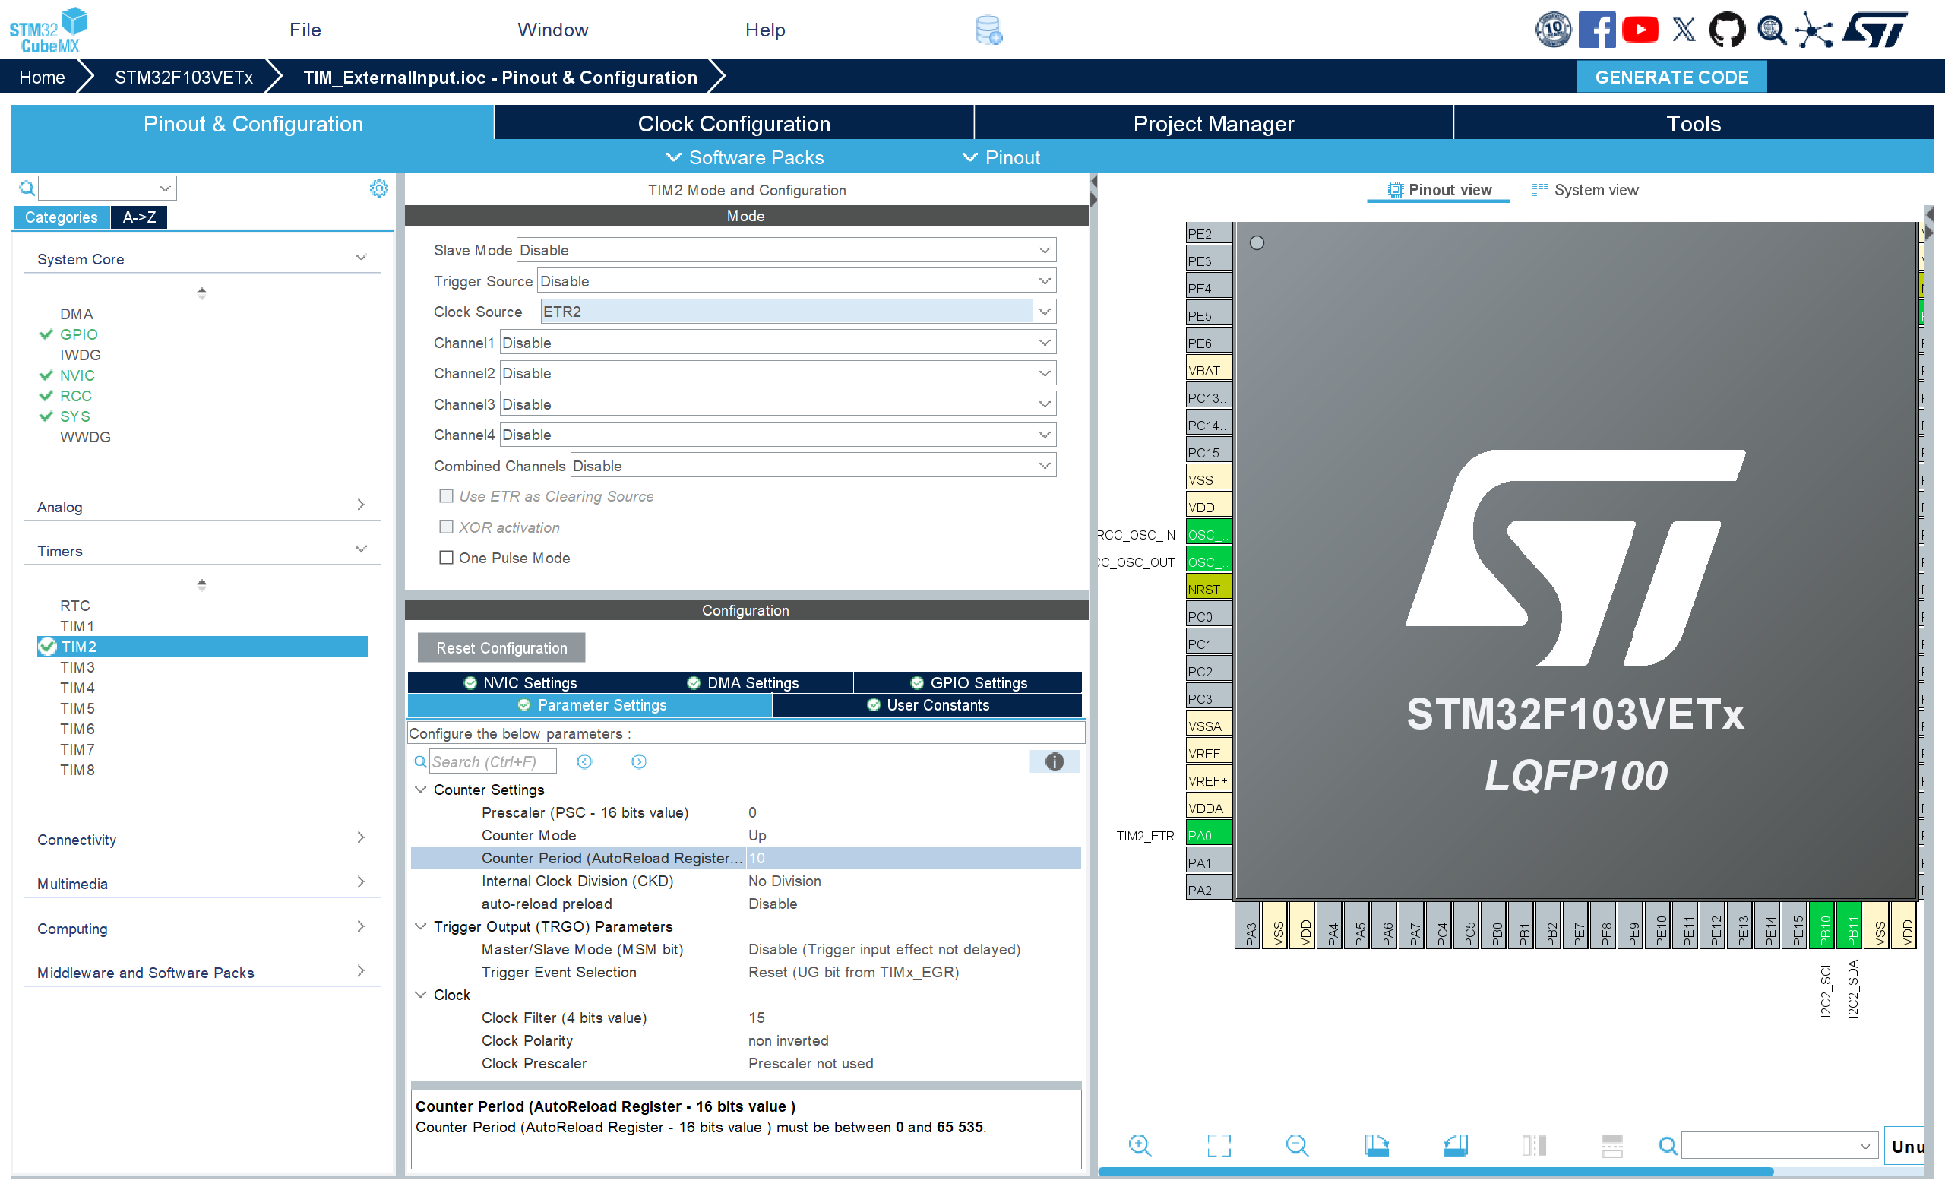Switch to the Clock Configuration tab

tap(733, 124)
